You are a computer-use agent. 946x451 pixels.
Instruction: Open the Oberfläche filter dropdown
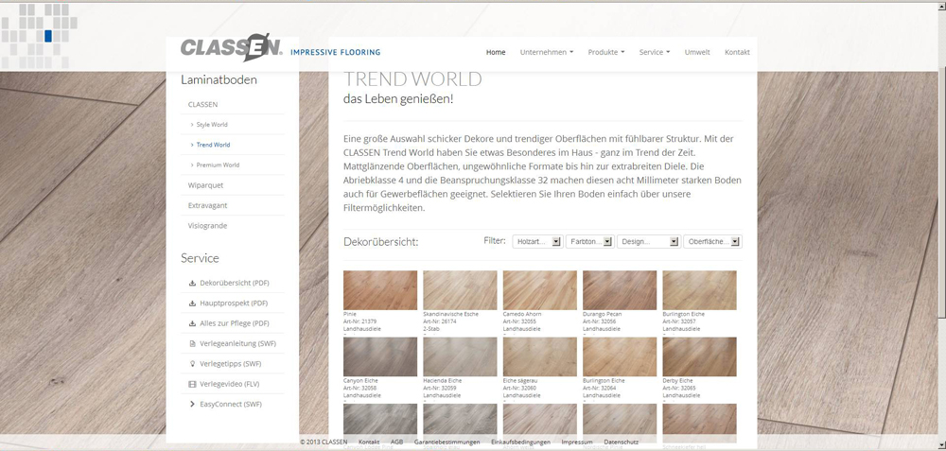(712, 241)
